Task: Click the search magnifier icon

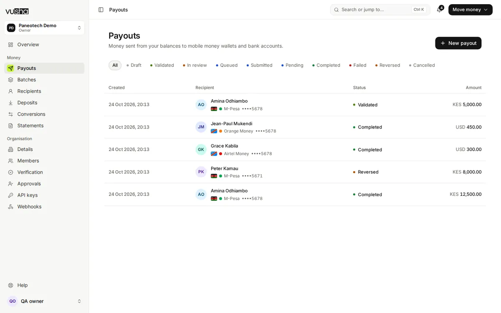Action: pos(337,10)
